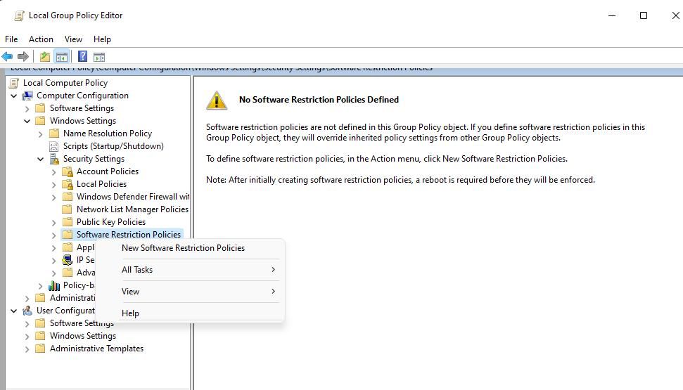Open the Action menu
This screenshot has width=683, height=390.
tap(41, 39)
